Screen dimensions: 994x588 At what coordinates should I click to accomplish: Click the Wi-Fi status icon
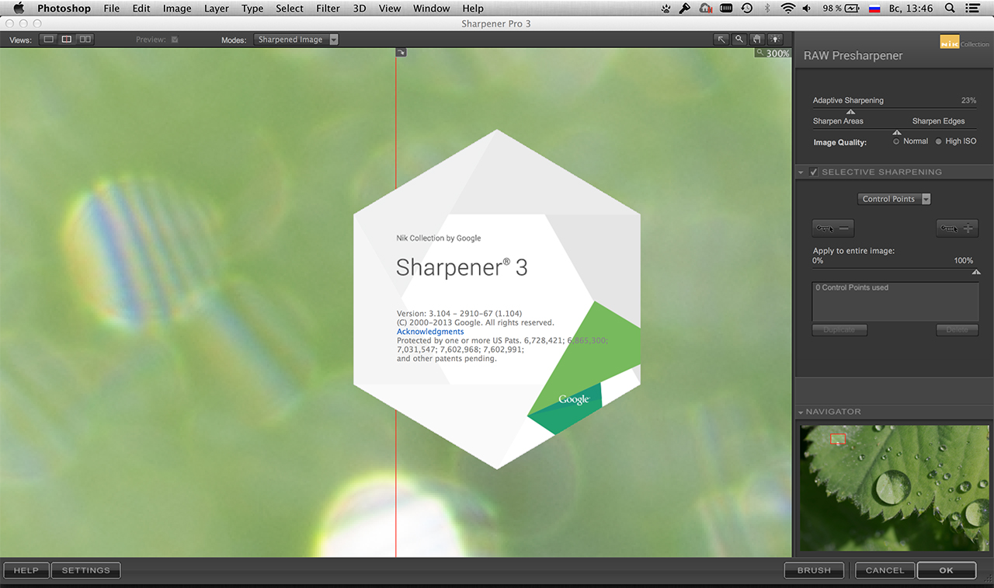pyautogui.click(x=788, y=9)
